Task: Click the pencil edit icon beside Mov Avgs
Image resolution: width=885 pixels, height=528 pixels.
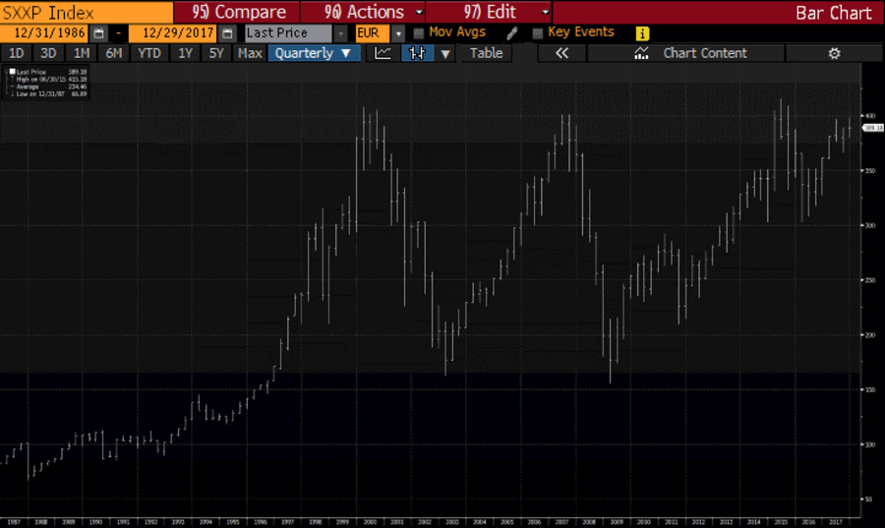Action: coord(511,32)
